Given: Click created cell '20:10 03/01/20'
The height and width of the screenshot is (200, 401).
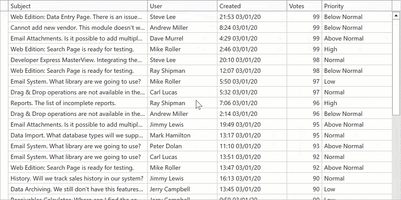Looking at the screenshot, I should click(252, 60).
